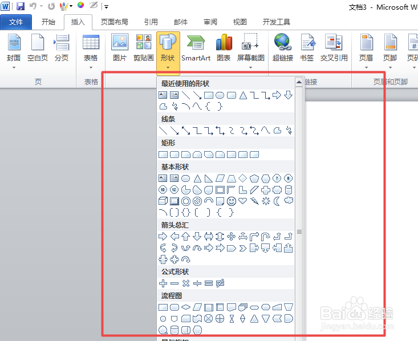Select the octagon shape in 基本形状

289,178
